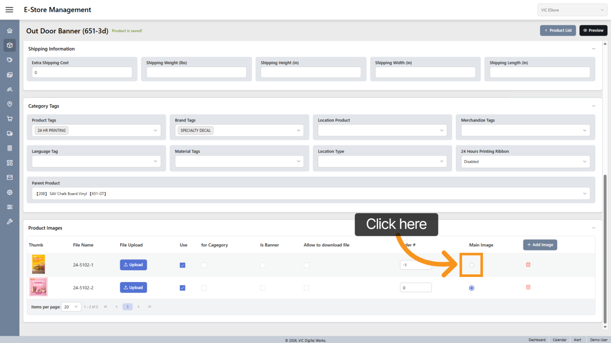611x343 pixels.
Task: Check Is Banner for image 24-5102-2
Action: click(x=263, y=288)
